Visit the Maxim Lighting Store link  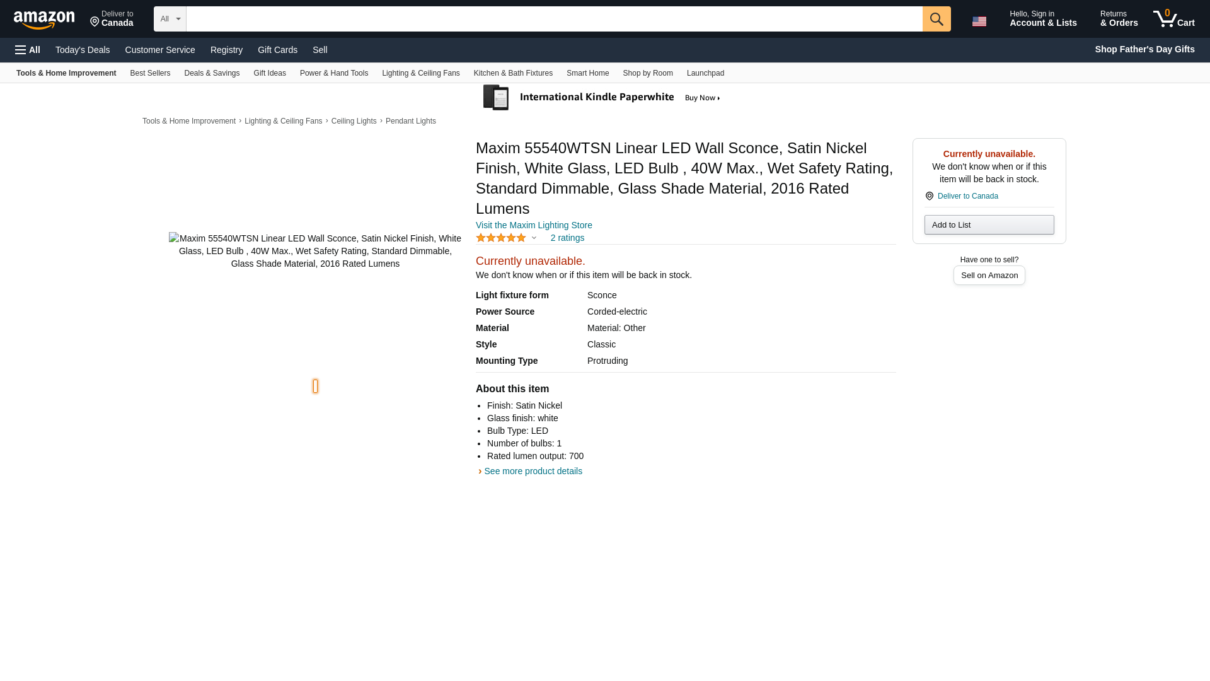(534, 225)
